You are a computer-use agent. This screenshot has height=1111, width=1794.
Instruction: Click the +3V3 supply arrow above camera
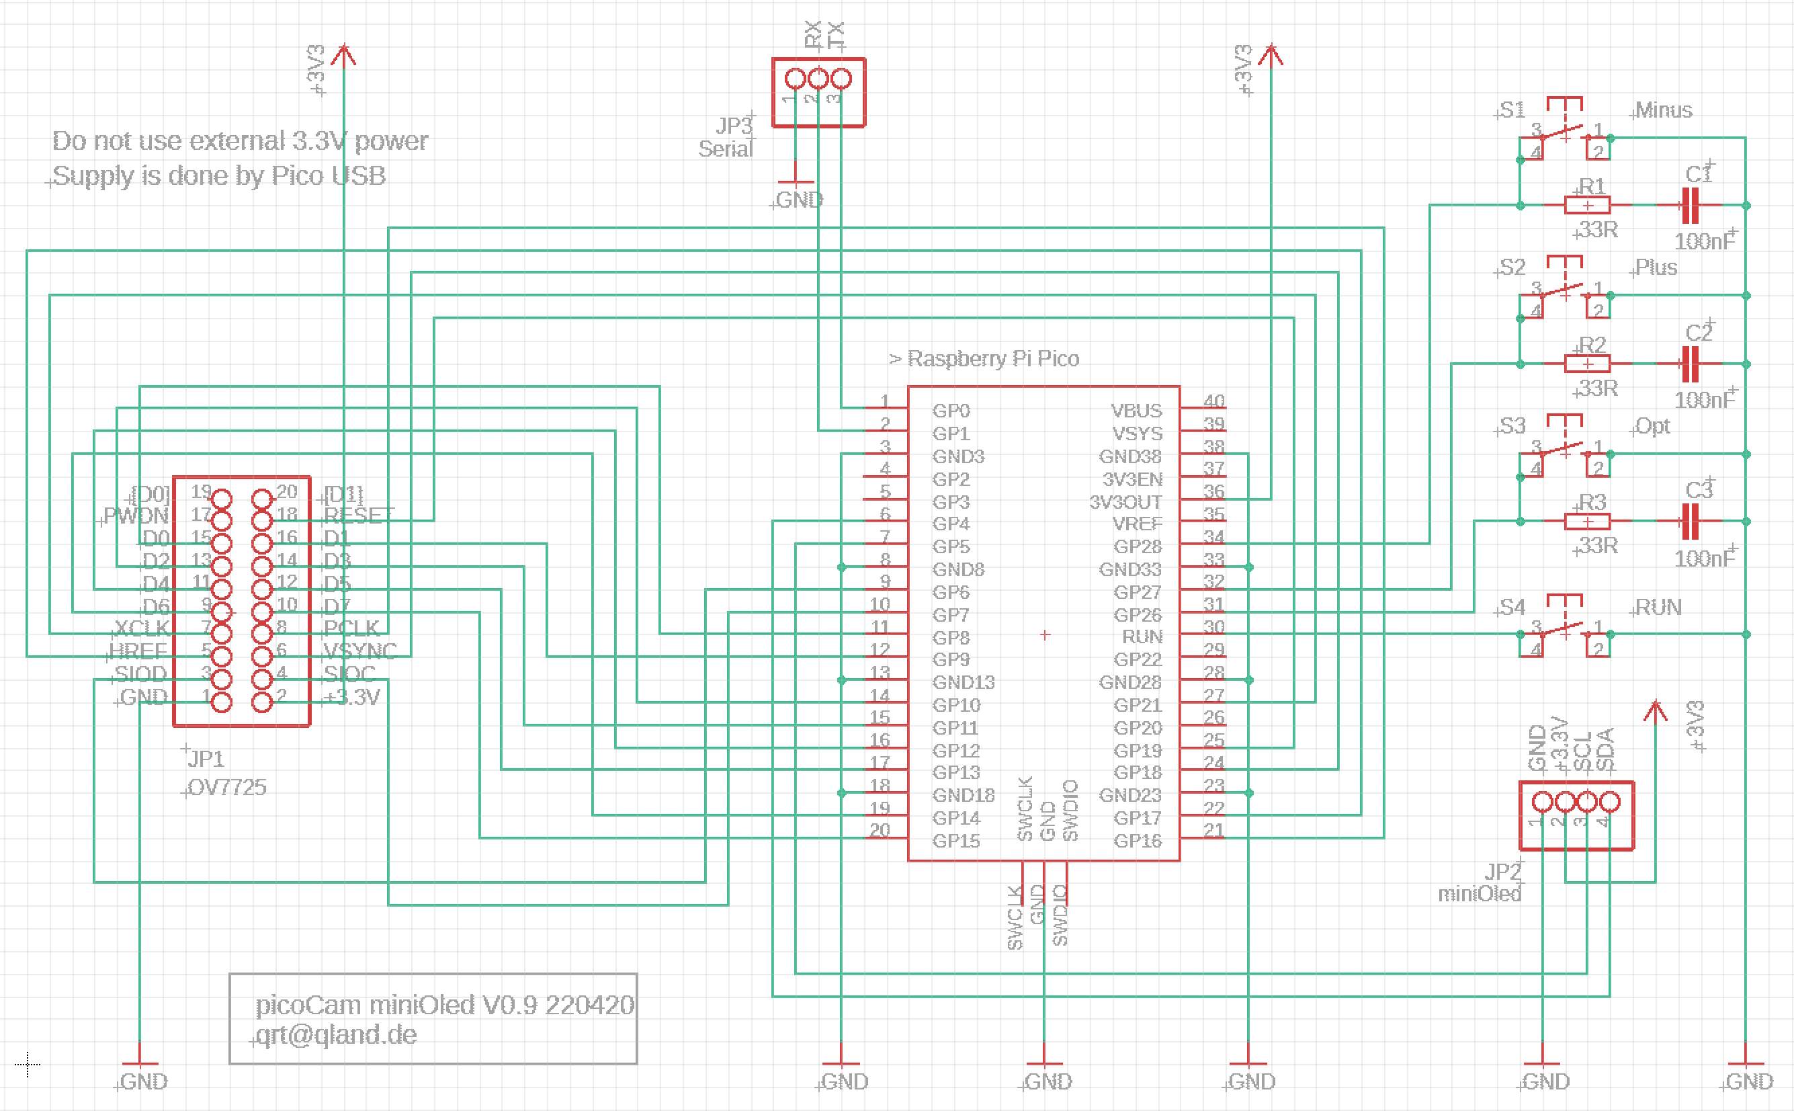[343, 56]
